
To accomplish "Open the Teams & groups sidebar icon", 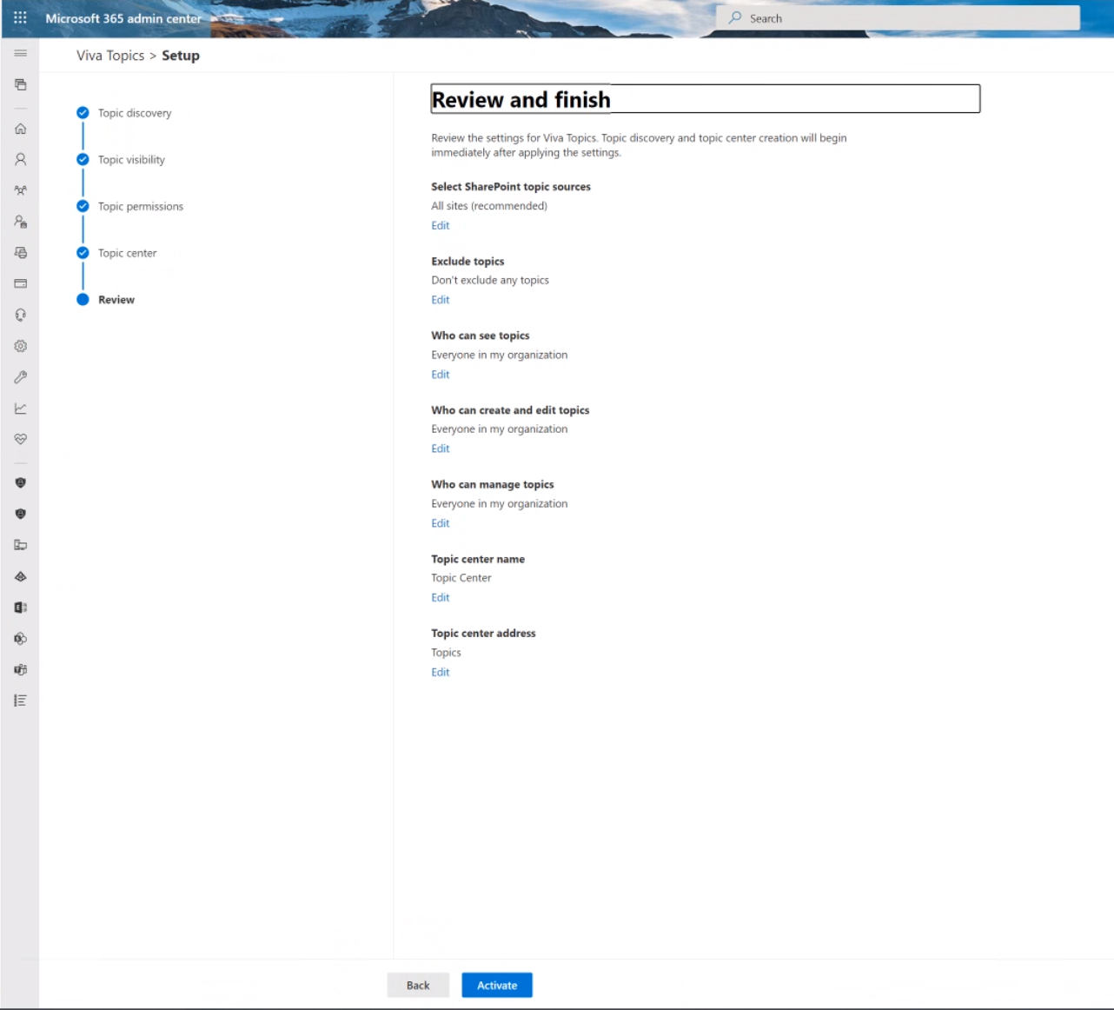I will 20,190.
